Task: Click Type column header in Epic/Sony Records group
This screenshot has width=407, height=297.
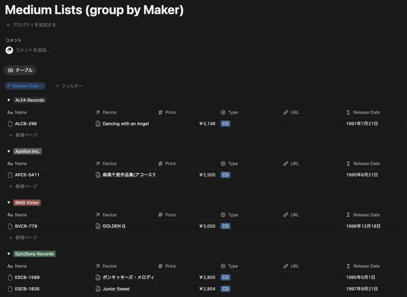Action: point(229,266)
